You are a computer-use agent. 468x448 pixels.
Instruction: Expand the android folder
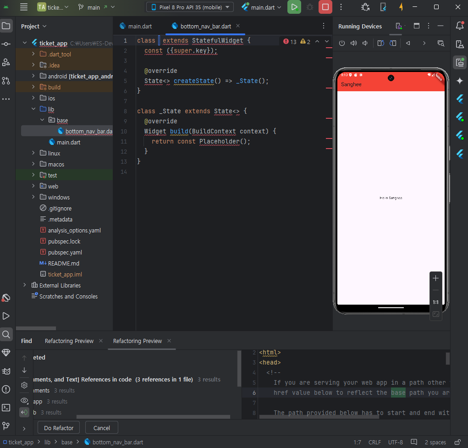(x=33, y=76)
